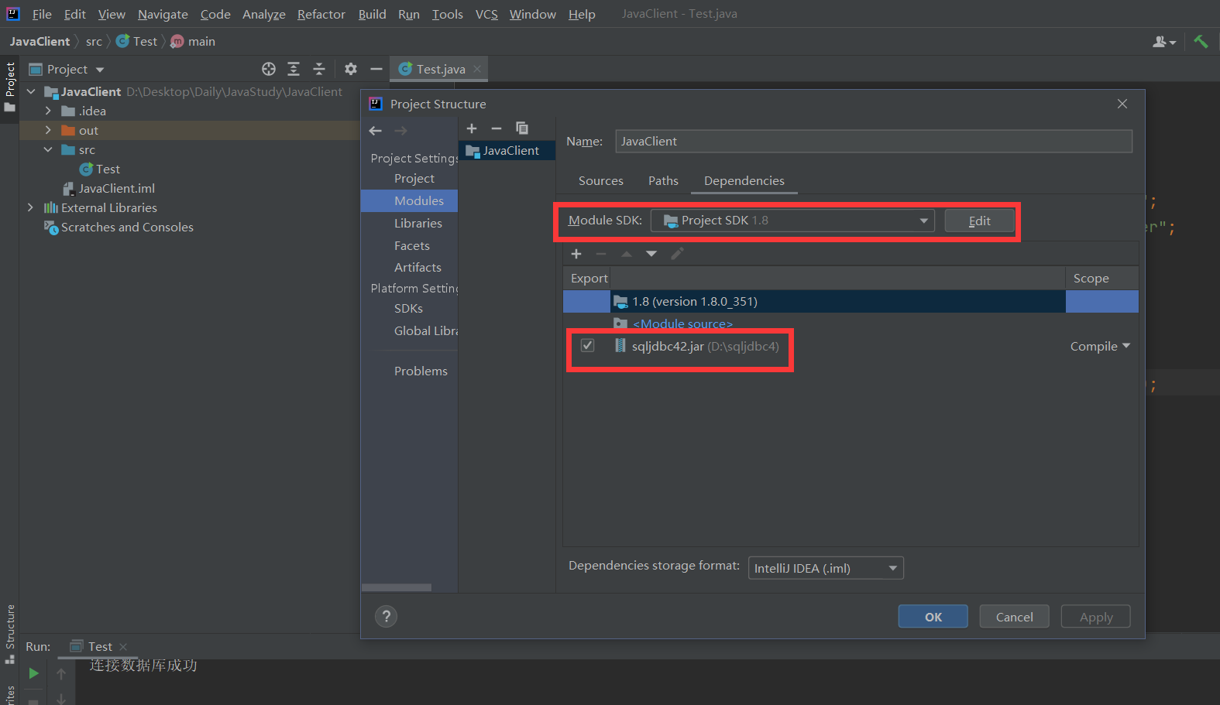Select JavaClient module in modules list
This screenshot has width=1220, height=705.
[x=507, y=151]
